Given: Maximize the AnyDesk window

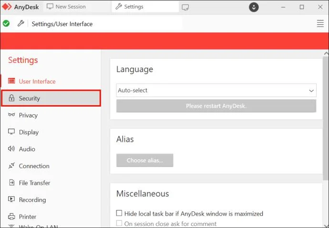Looking at the screenshot, I should tap(302, 7).
